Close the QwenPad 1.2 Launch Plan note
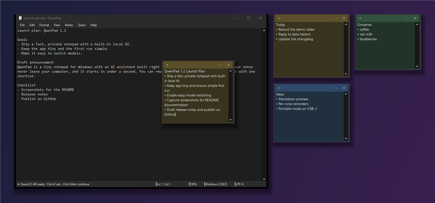 228,65
